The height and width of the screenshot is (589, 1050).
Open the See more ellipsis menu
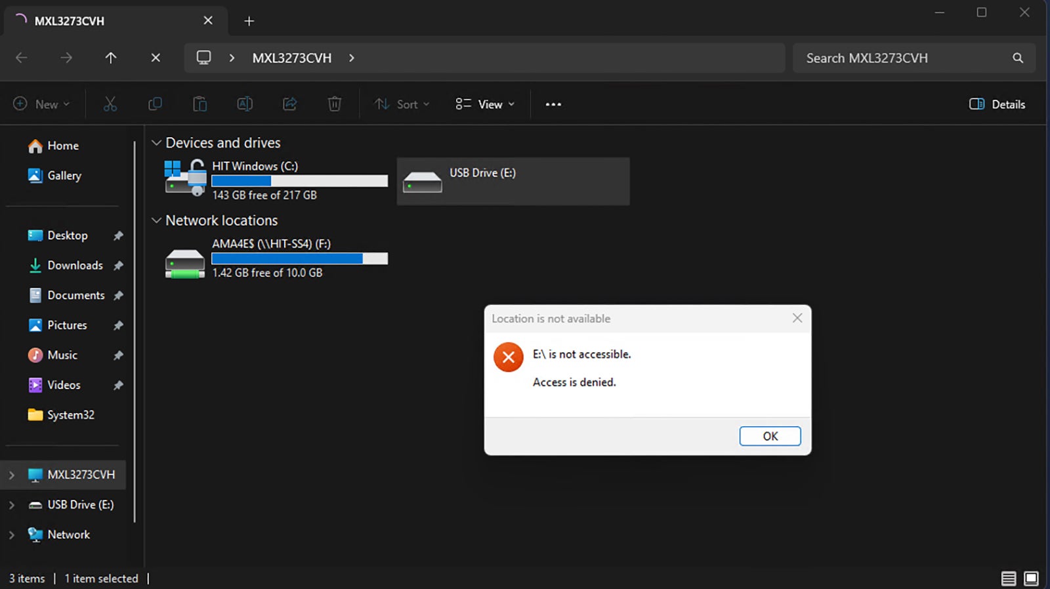point(553,104)
